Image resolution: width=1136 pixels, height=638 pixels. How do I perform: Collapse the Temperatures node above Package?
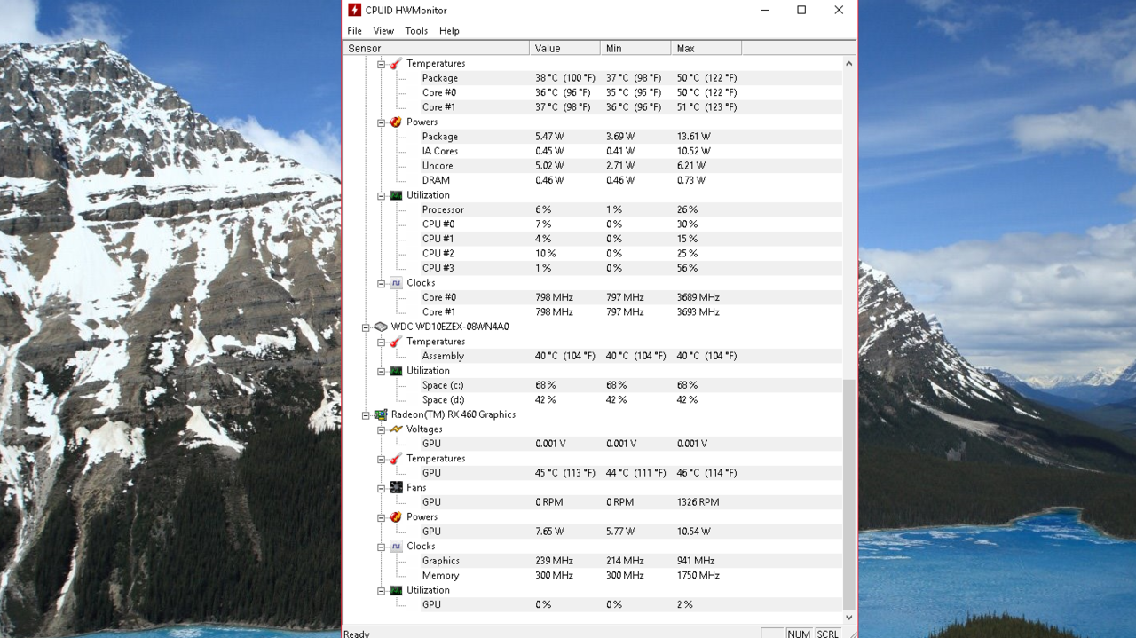pyautogui.click(x=382, y=64)
